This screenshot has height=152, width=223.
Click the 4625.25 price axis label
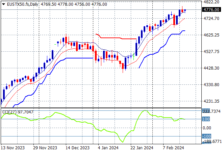pos(211,35)
